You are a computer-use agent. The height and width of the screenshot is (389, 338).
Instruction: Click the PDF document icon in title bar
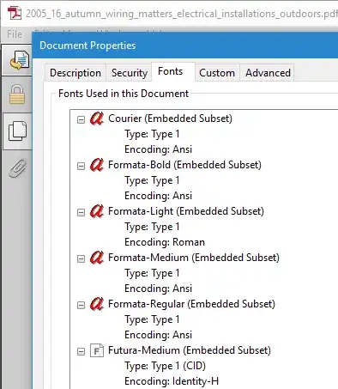tap(15, 13)
